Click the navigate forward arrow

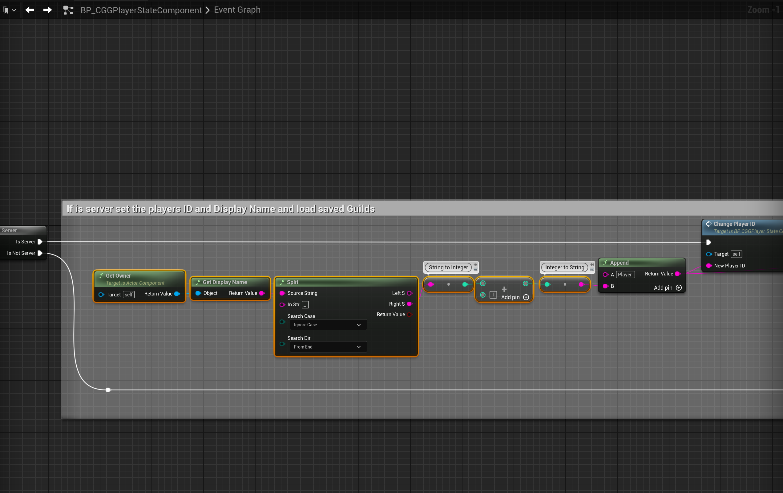47,10
